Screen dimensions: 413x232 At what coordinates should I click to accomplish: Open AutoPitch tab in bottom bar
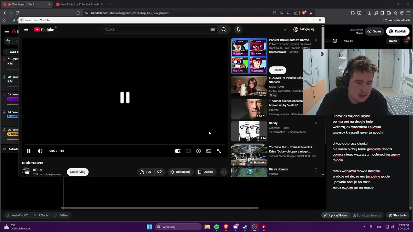coord(17,215)
